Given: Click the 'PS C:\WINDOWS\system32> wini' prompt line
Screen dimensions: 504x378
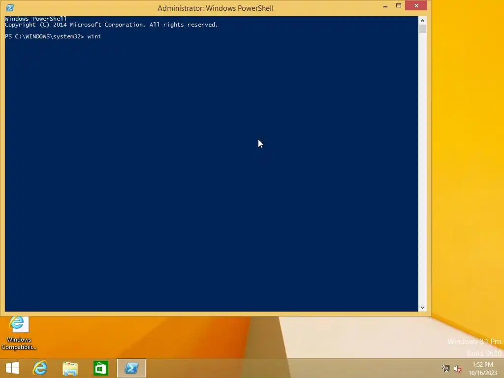Looking at the screenshot, I should click(x=53, y=36).
